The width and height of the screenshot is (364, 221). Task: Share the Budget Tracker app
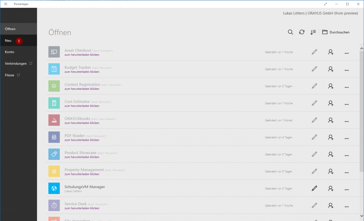331,69
